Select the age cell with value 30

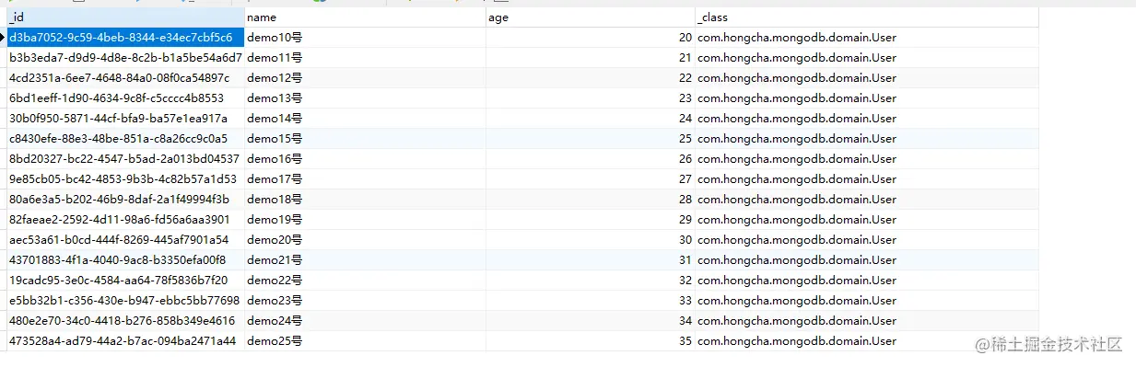pyautogui.click(x=591, y=240)
